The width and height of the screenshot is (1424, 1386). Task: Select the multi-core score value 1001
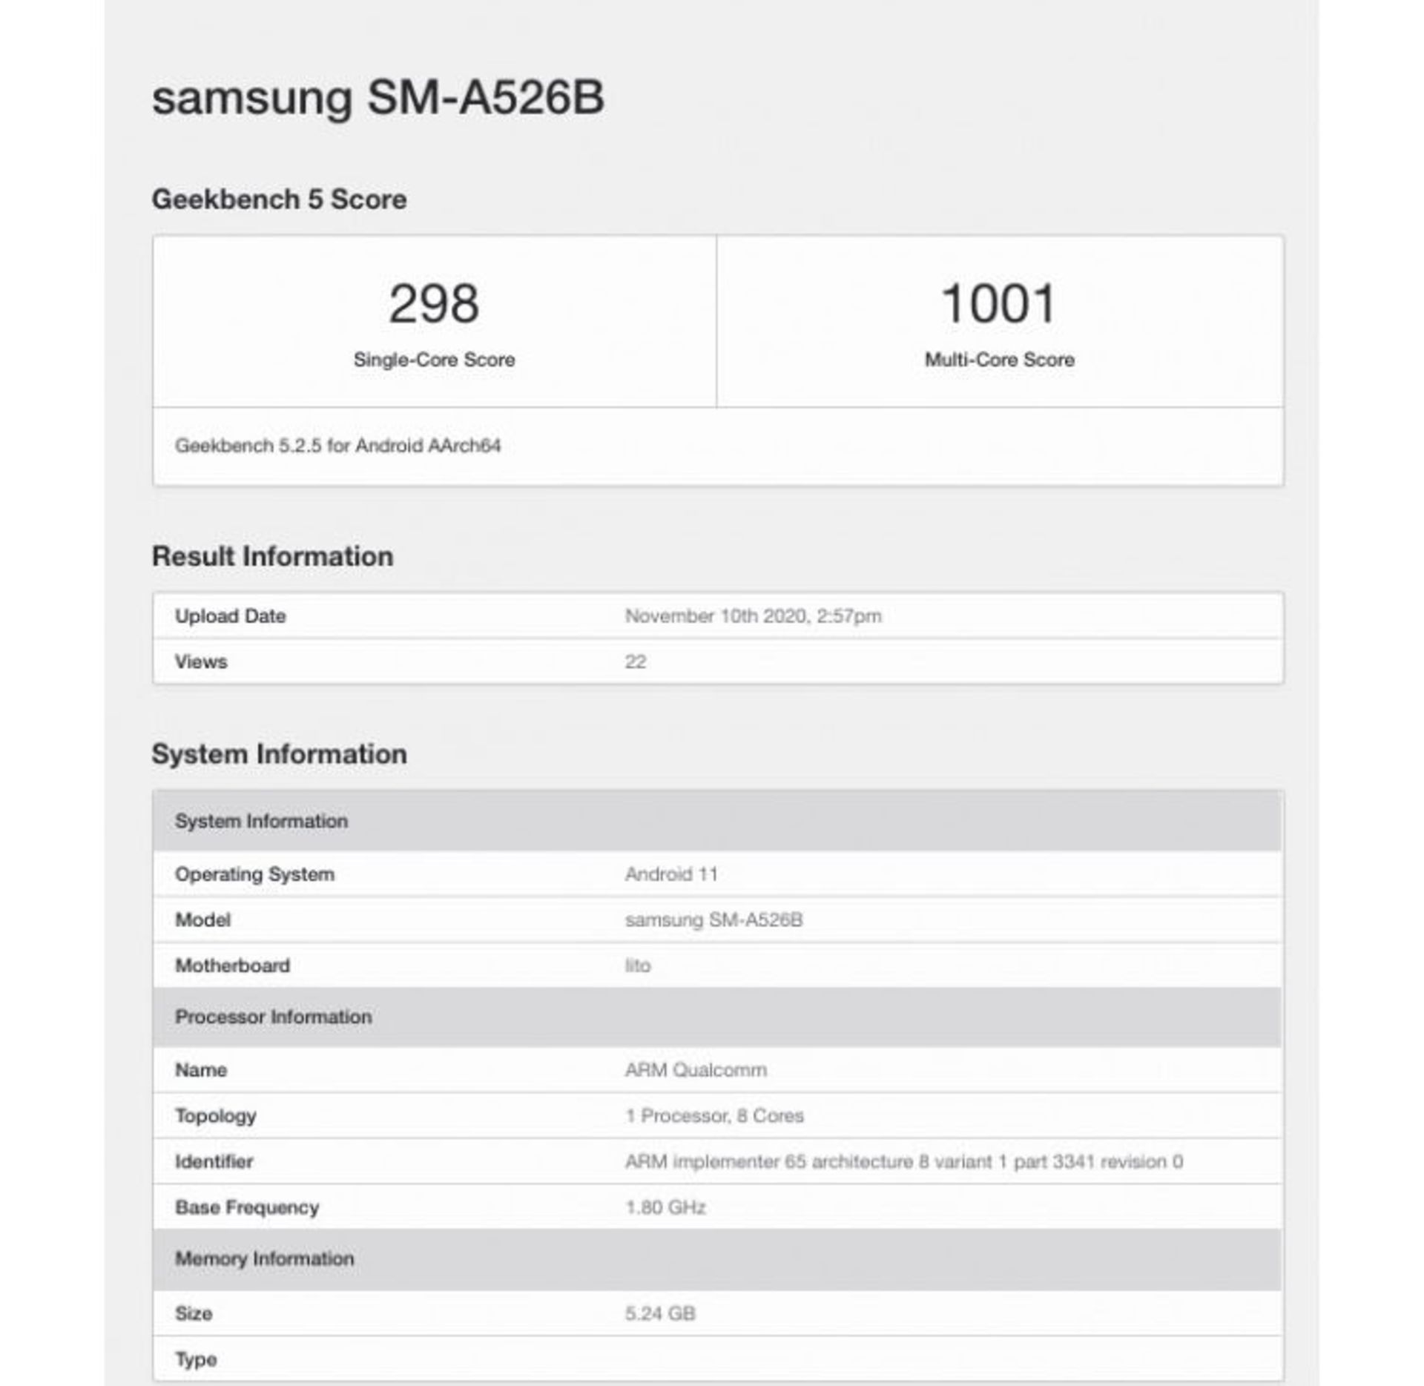(x=998, y=304)
